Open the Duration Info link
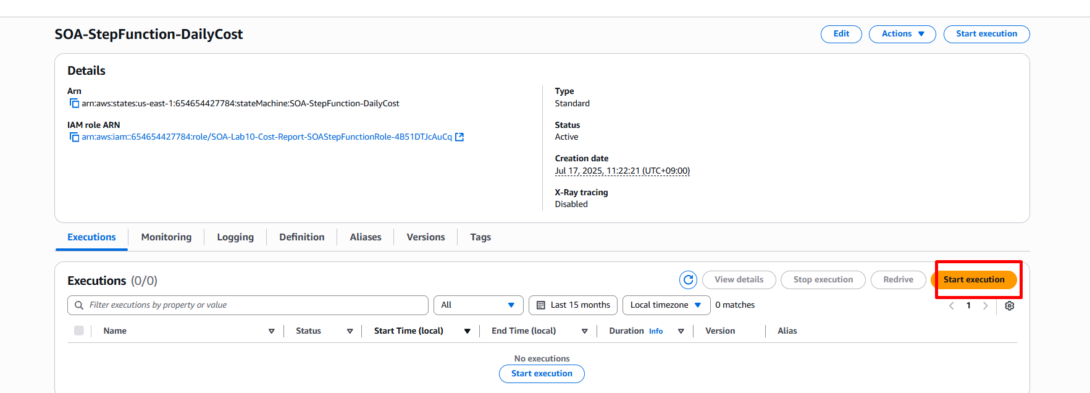 click(655, 331)
